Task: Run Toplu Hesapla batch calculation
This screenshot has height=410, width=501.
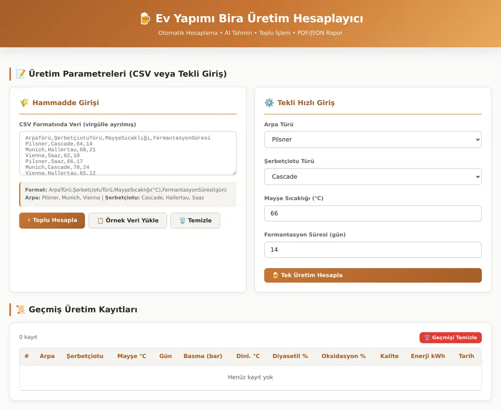Action: [52, 220]
